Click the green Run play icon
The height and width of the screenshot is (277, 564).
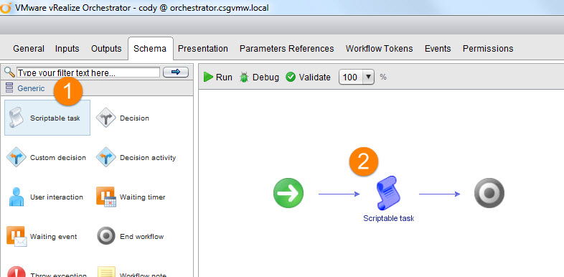click(x=208, y=77)
